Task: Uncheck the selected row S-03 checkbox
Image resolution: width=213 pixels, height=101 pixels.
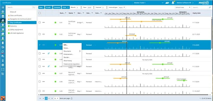Action: tap(39, 45)
